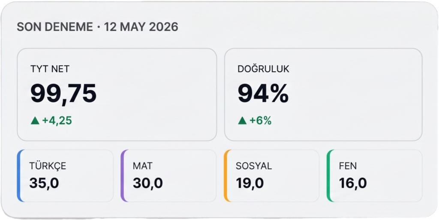Click the blue accent bar on TÜRKÇE card
Viewport: 439px width, 220px height.
[19, 175]
